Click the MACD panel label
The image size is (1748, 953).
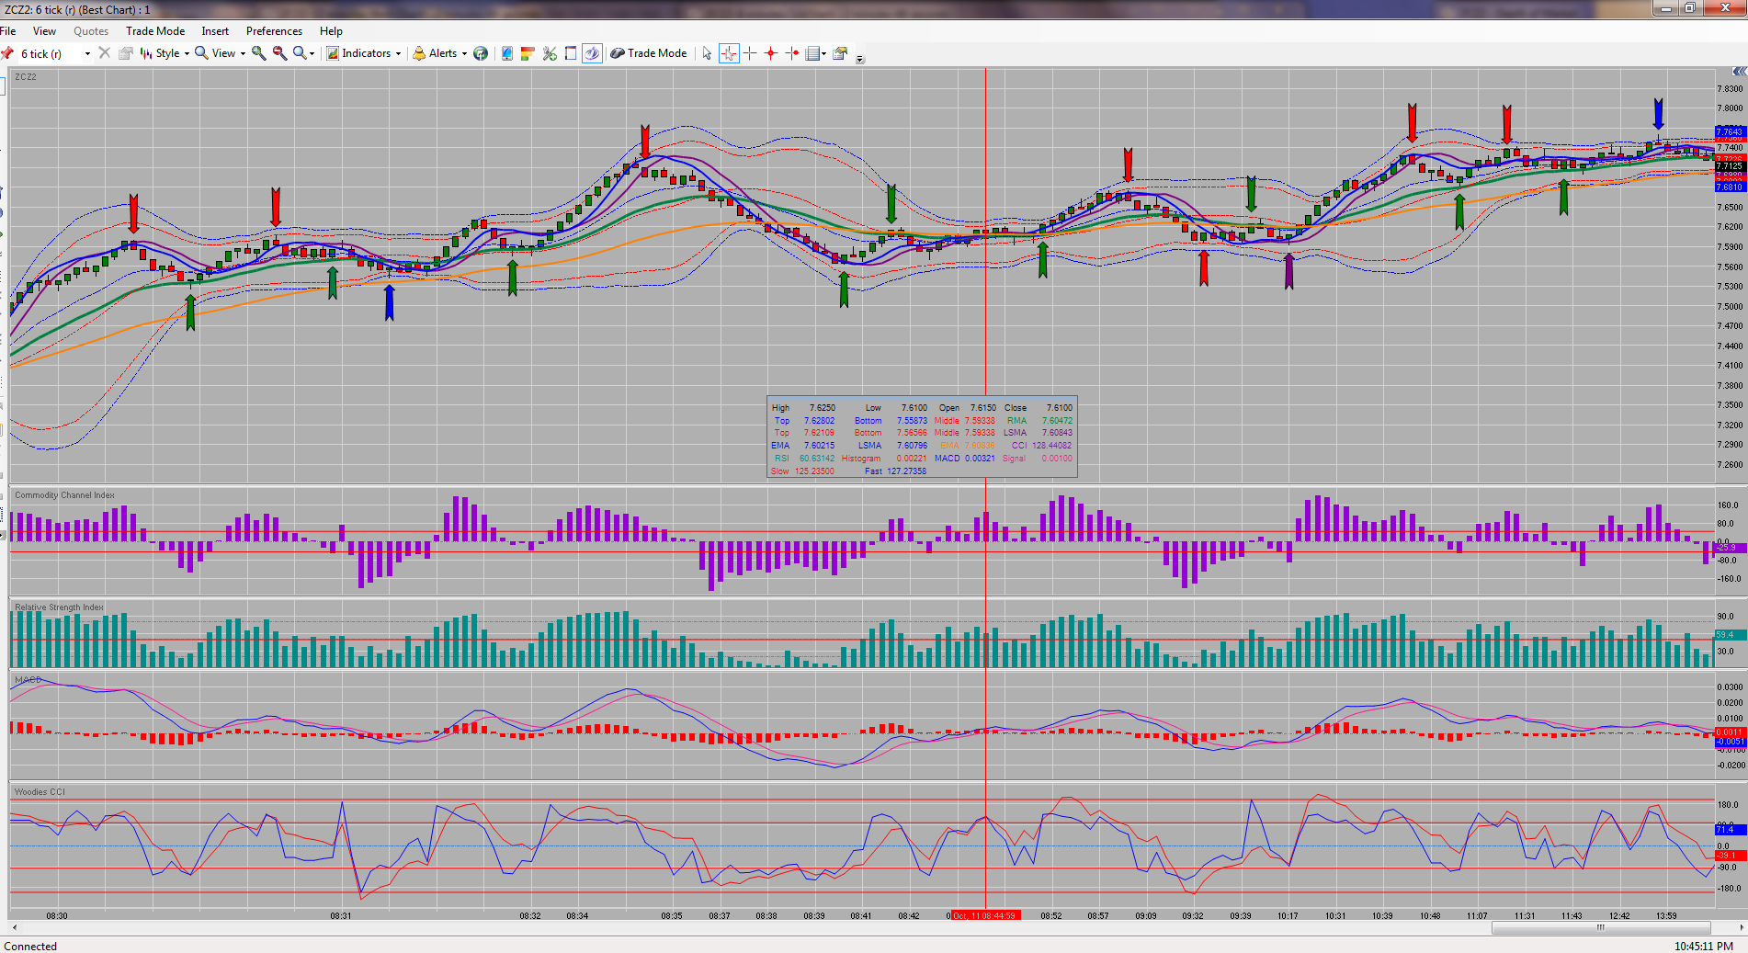28,680
